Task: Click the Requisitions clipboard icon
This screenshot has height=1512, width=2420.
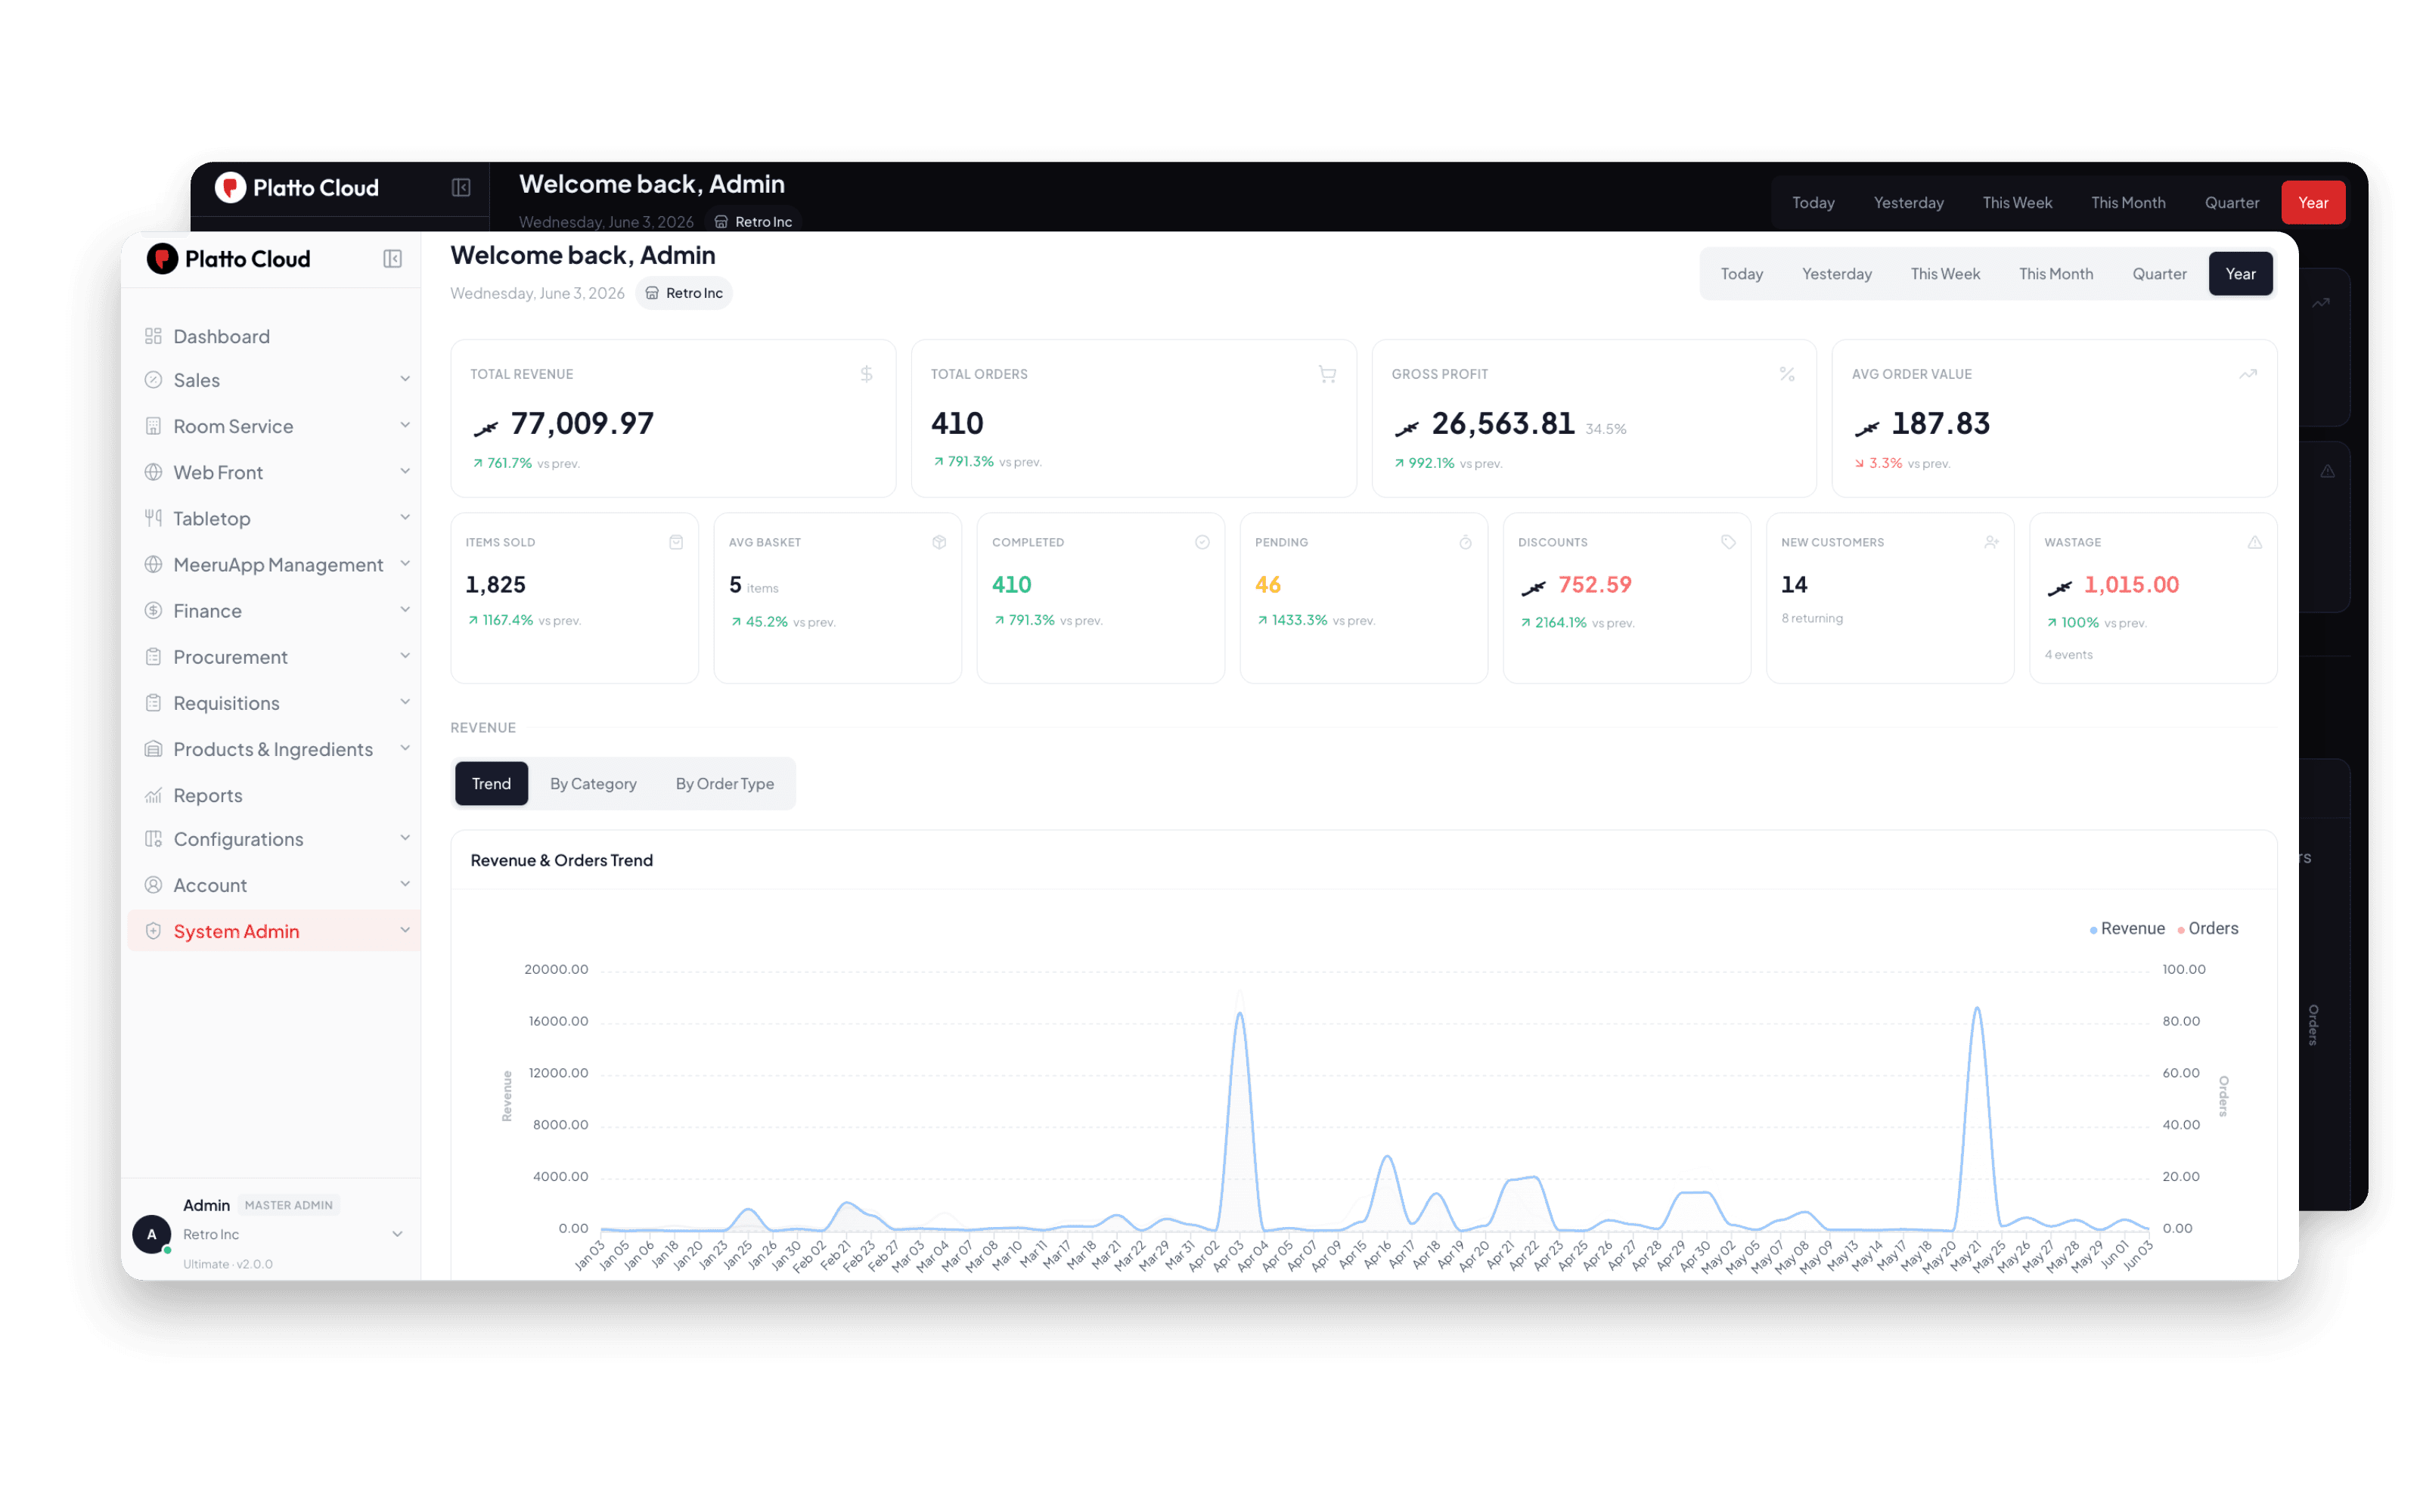Action: click(x=153, y=703)
